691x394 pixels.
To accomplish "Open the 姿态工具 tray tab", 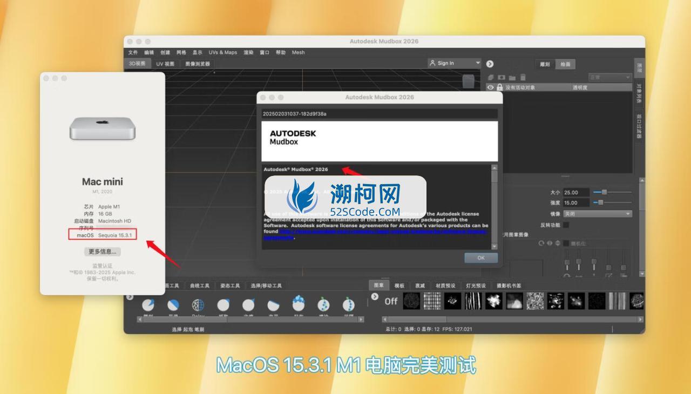I will (x=229, y=286).
